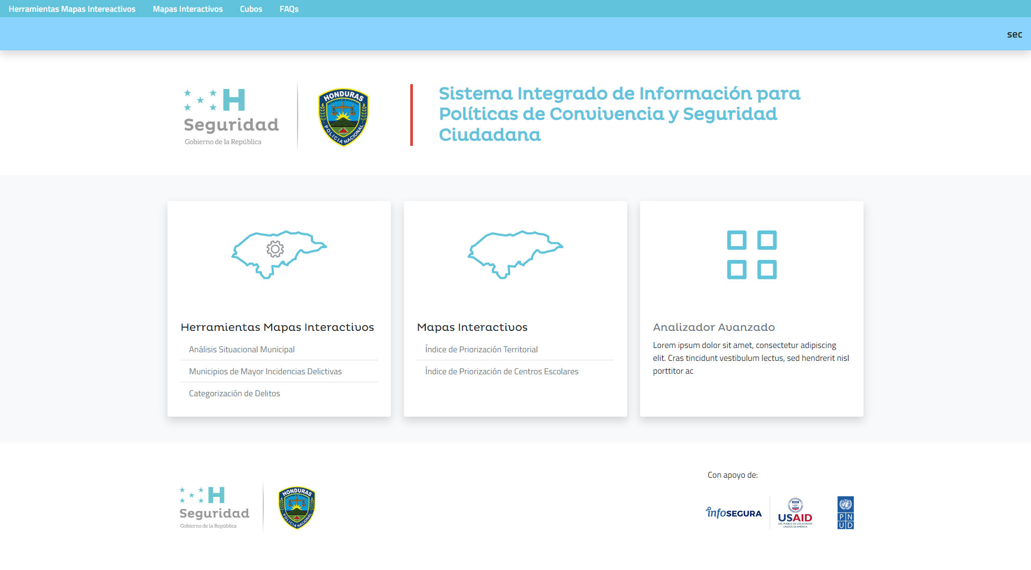1031x570 pixels.
Task: Open Índice de Priorización de Centros Escolares
Action: [x=502, y=372]
